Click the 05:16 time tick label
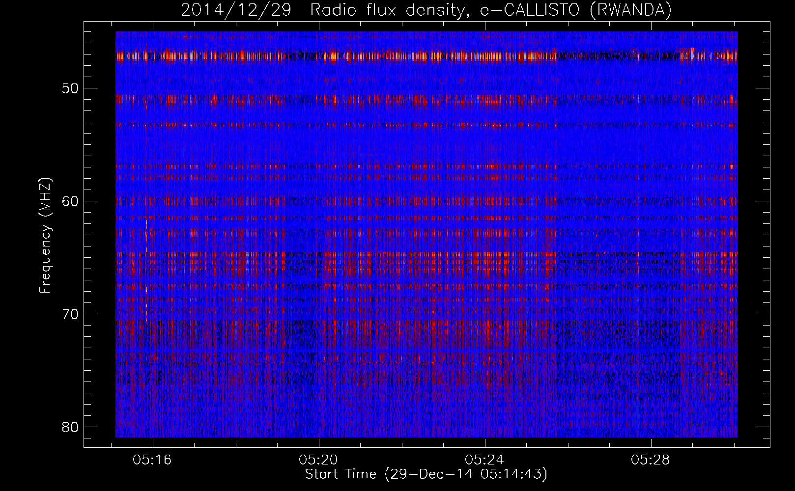The width and height of the screenshot is (795, 491). [x=152, y=460]
